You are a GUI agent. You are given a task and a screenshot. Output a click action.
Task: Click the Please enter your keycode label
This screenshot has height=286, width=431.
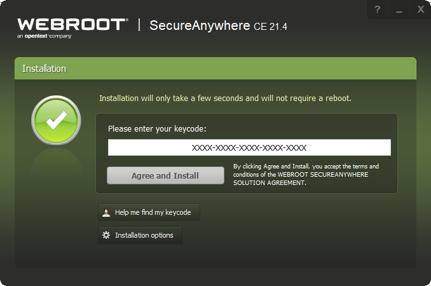[157, 128]
